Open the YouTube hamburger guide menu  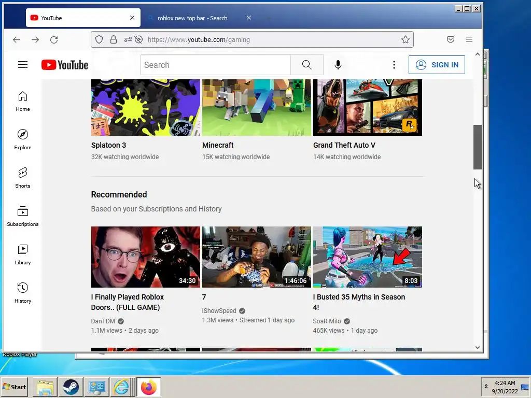coord(23,65)
